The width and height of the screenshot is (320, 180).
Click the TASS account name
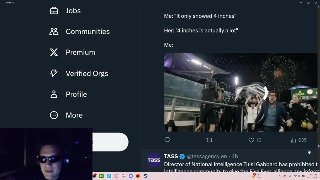tap(171, 156)
